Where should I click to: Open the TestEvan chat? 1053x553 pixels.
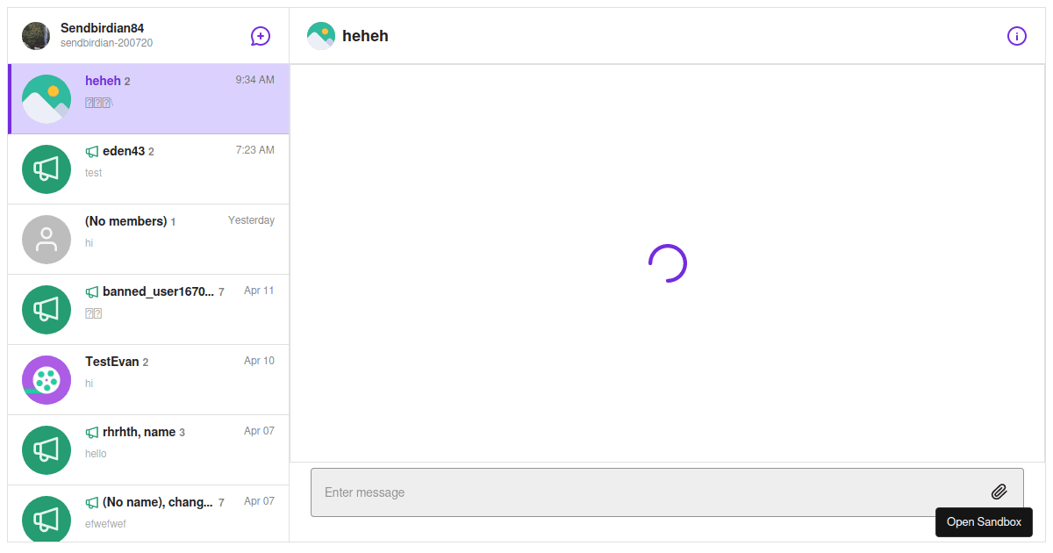175,379
